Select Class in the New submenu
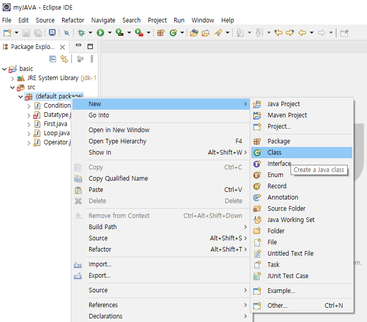367x322 pixels. [x=302, y=153]
